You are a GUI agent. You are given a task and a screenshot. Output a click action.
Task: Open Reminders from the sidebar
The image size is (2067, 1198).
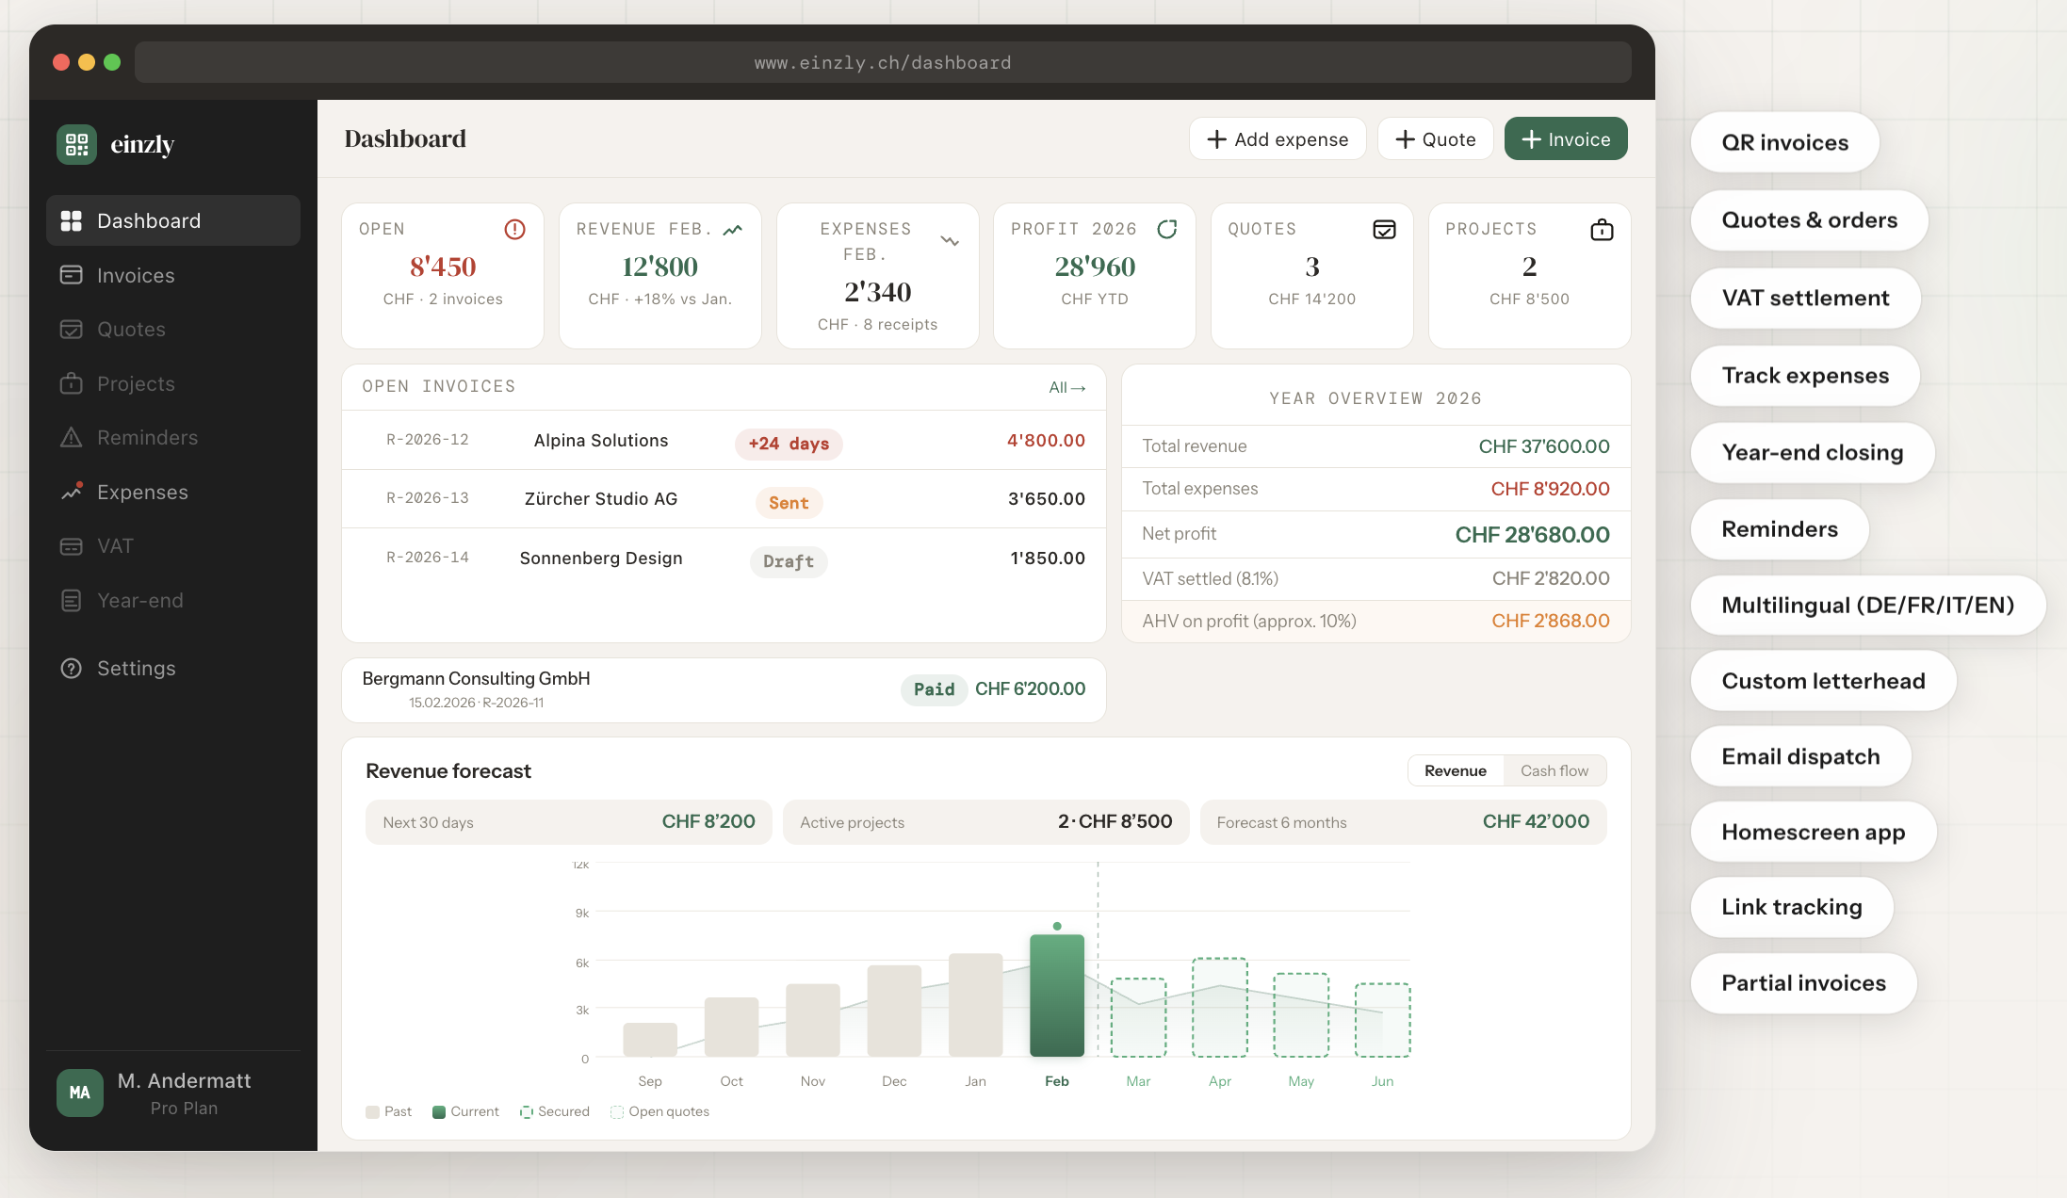tap(146, 437)
